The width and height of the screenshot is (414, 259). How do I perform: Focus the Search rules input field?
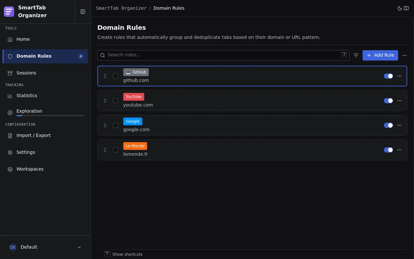pyautogui.click(x=223, y=55)
